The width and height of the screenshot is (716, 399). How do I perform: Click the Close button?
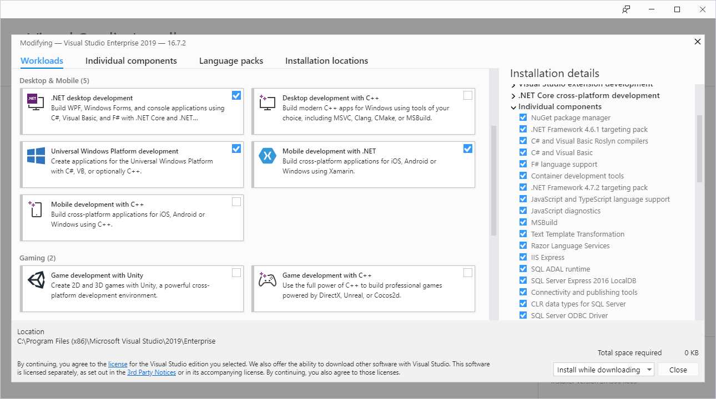(x=678, y=369)
